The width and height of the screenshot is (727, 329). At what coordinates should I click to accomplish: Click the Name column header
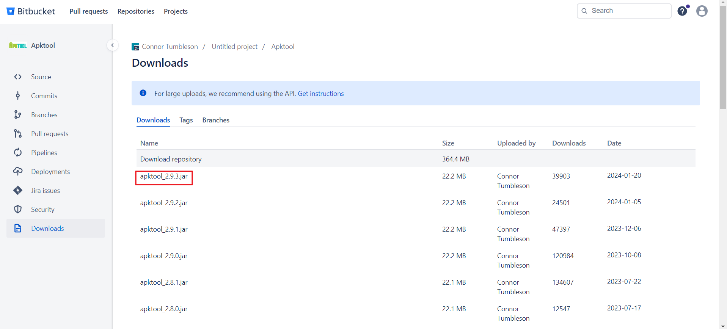[x=149, y=143]
